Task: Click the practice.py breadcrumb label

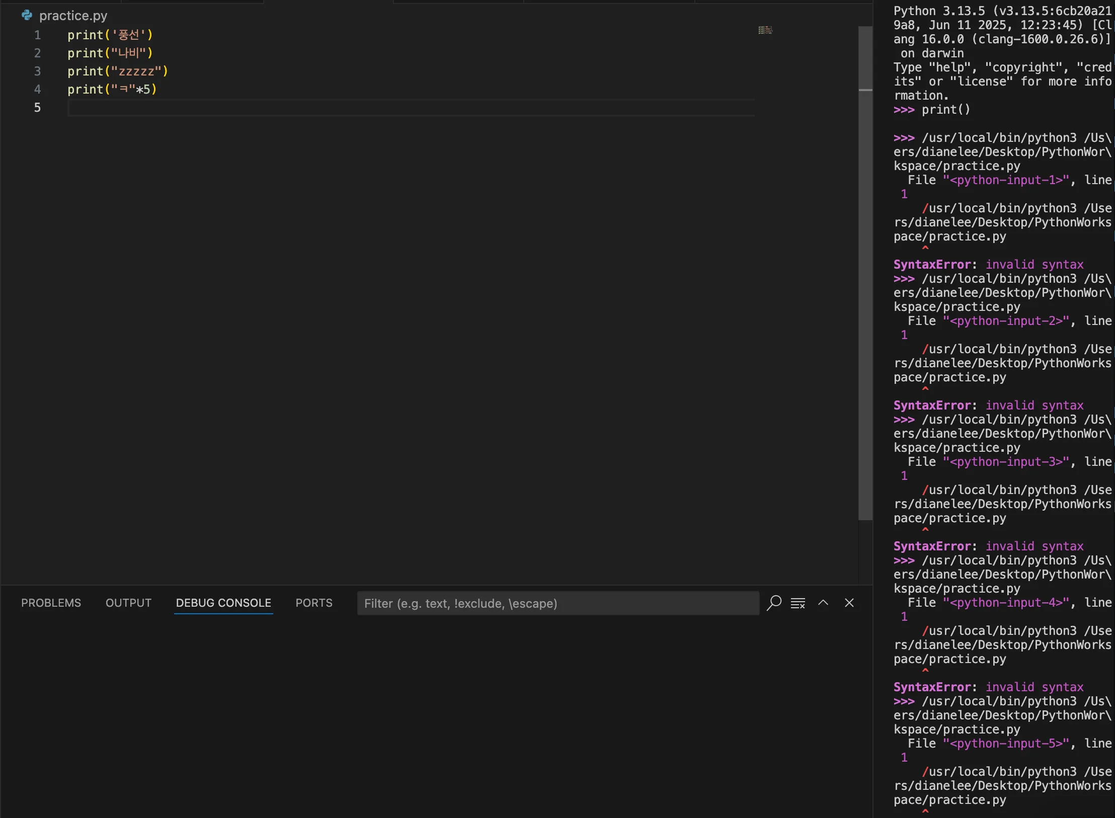Action: coord(73,16)
